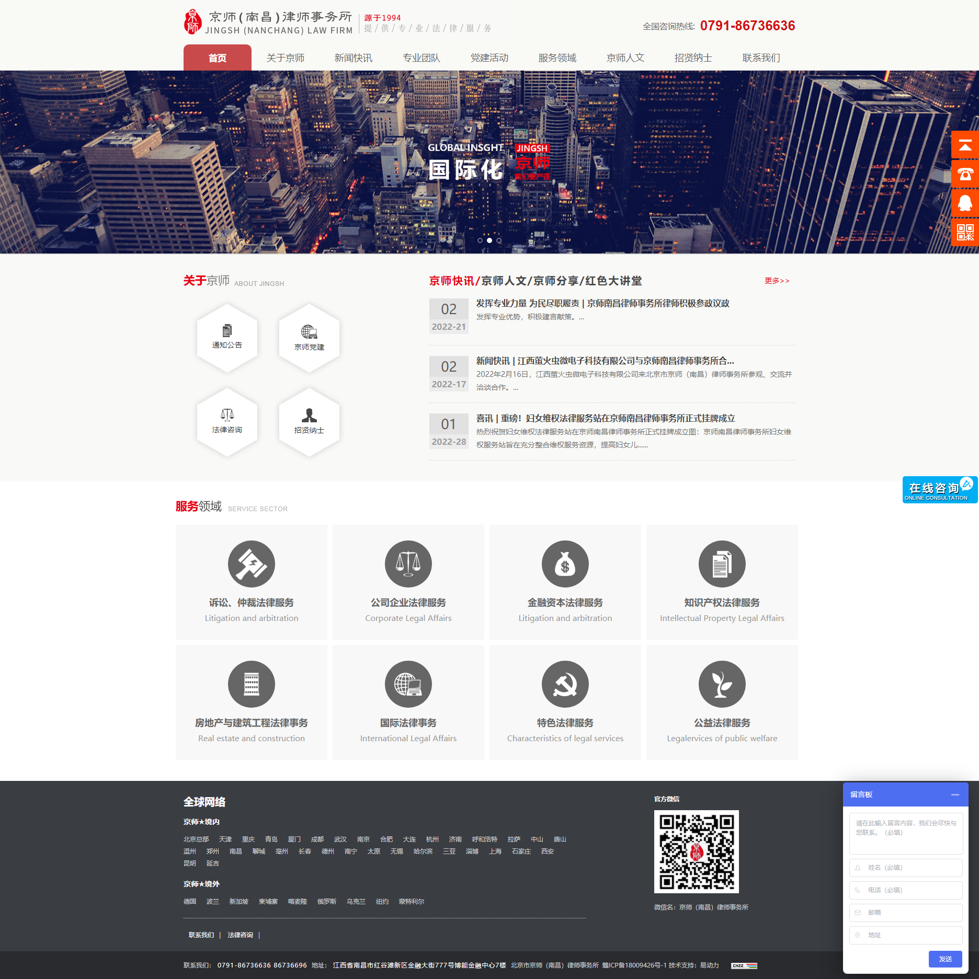Image resolution: width=979 pixels, height=979 pixels.
Task: Open 国际法律事务 via the globe icon
Action: click(408, 684)
